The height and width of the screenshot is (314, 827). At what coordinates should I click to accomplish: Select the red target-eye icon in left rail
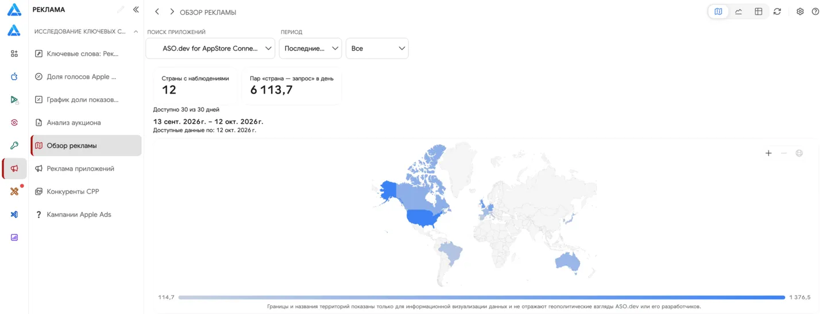14,122
